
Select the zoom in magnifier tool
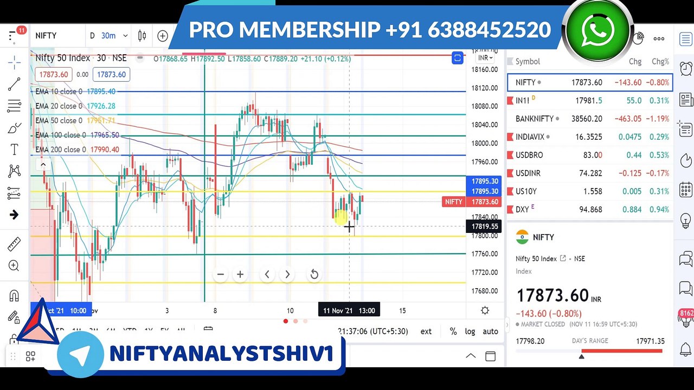[x=14, y=266]
